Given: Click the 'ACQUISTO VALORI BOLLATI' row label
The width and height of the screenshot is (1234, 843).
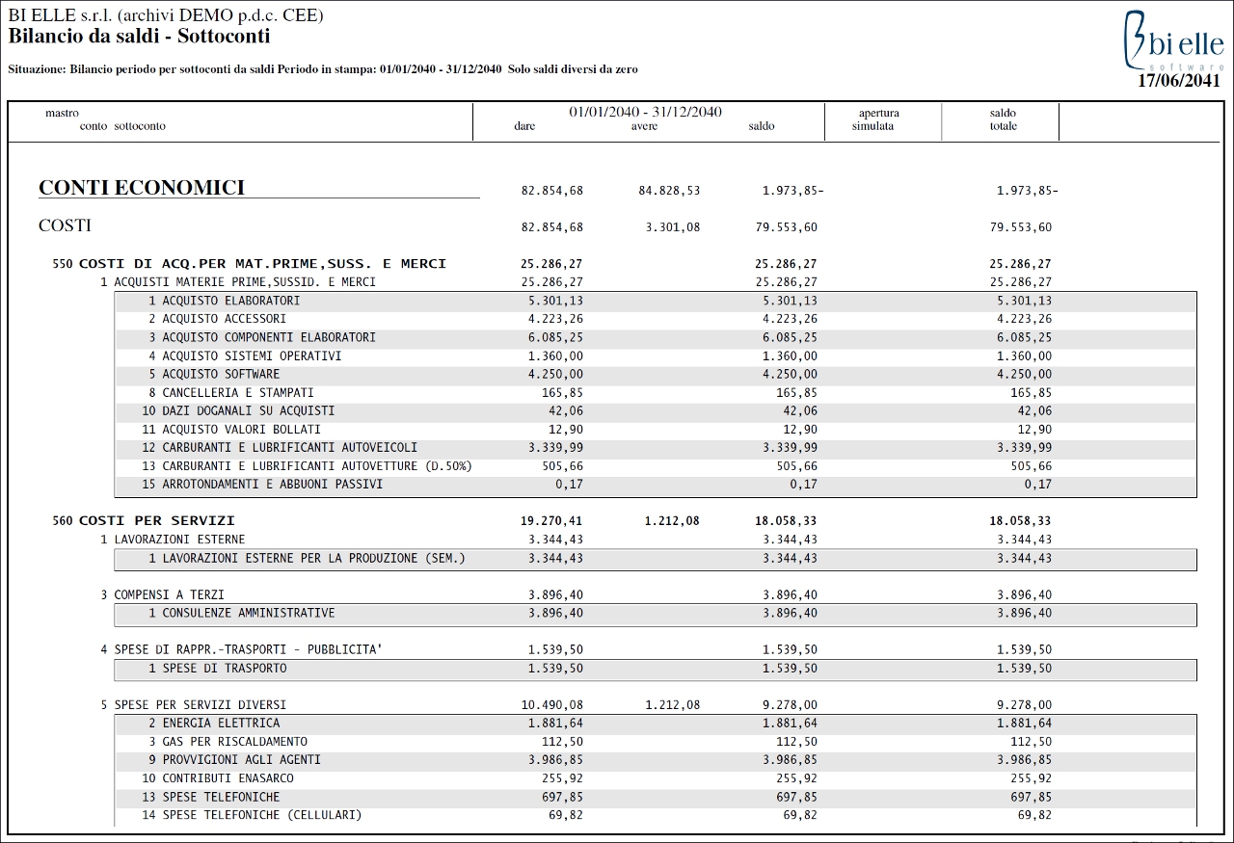Looking at the screenshot, I should (x=241, y=429).
